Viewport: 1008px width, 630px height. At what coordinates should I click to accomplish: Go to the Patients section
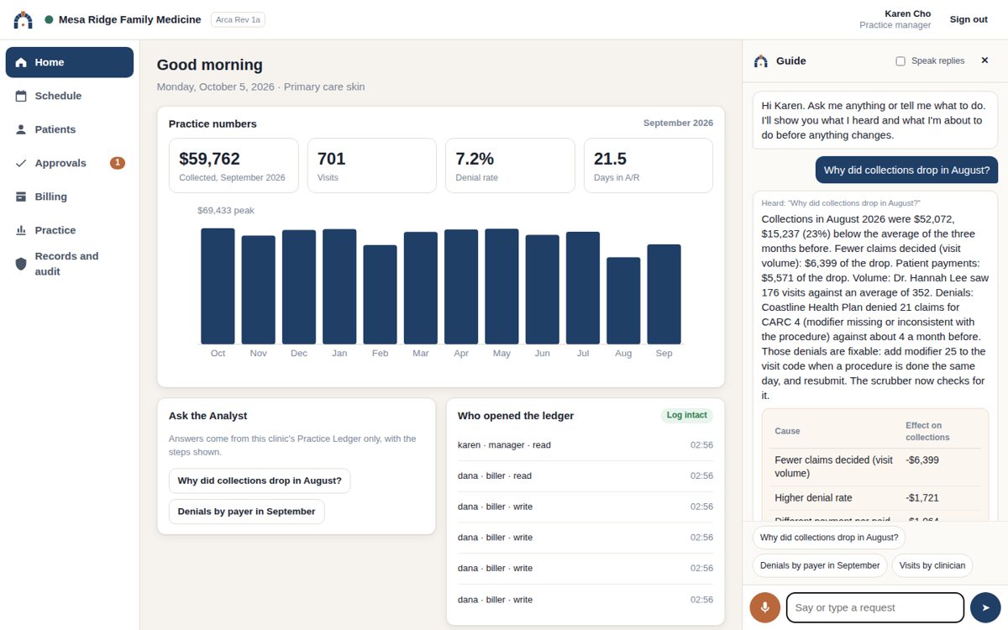click(x=70, y=129)
